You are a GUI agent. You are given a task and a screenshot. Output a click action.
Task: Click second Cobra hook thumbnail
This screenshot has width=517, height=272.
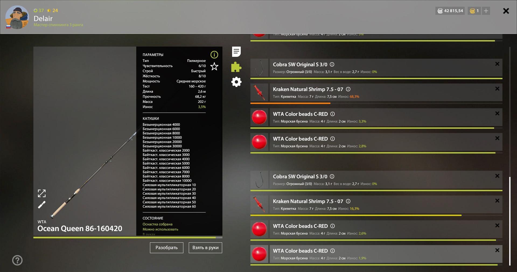259,180
